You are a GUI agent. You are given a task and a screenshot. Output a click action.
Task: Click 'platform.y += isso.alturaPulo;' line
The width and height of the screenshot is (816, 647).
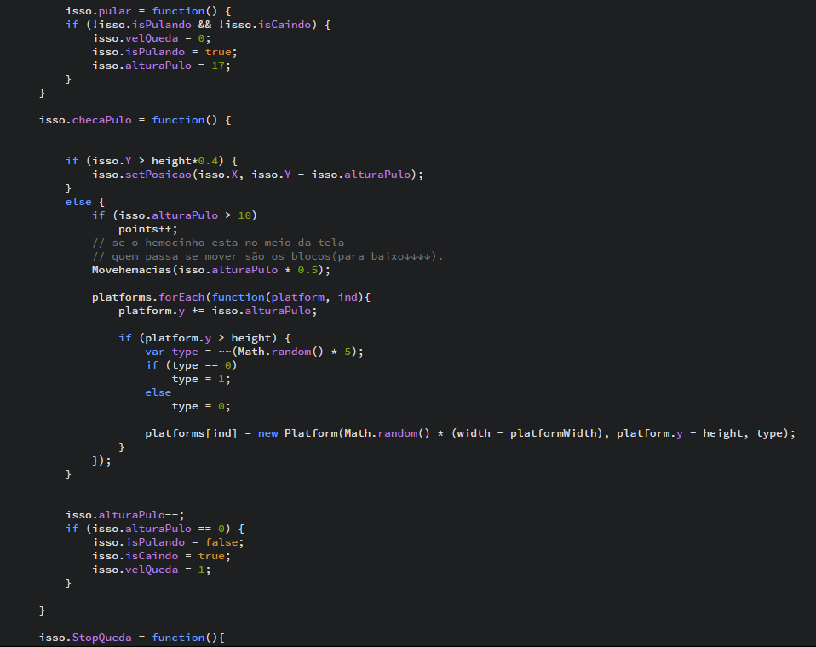click(x=217, y=311)
